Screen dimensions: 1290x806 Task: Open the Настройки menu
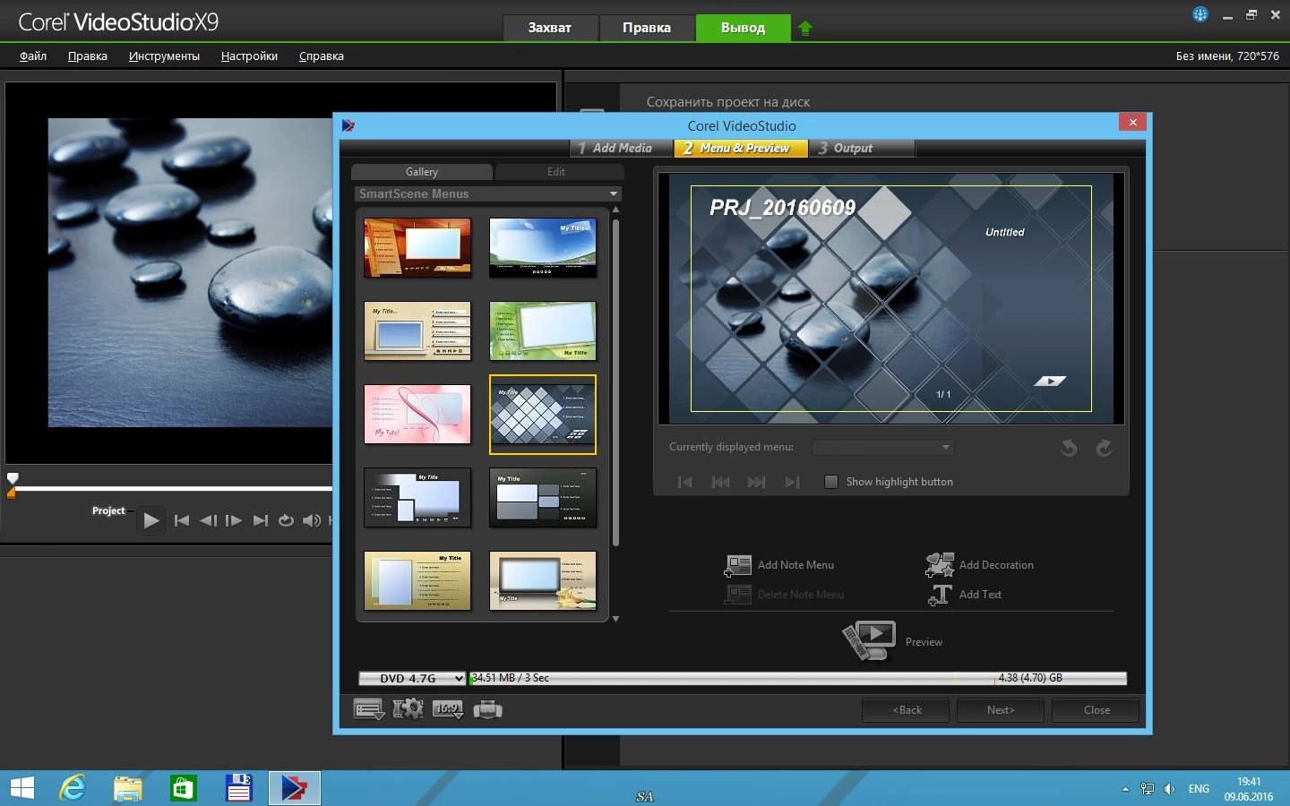coord(249,56)
